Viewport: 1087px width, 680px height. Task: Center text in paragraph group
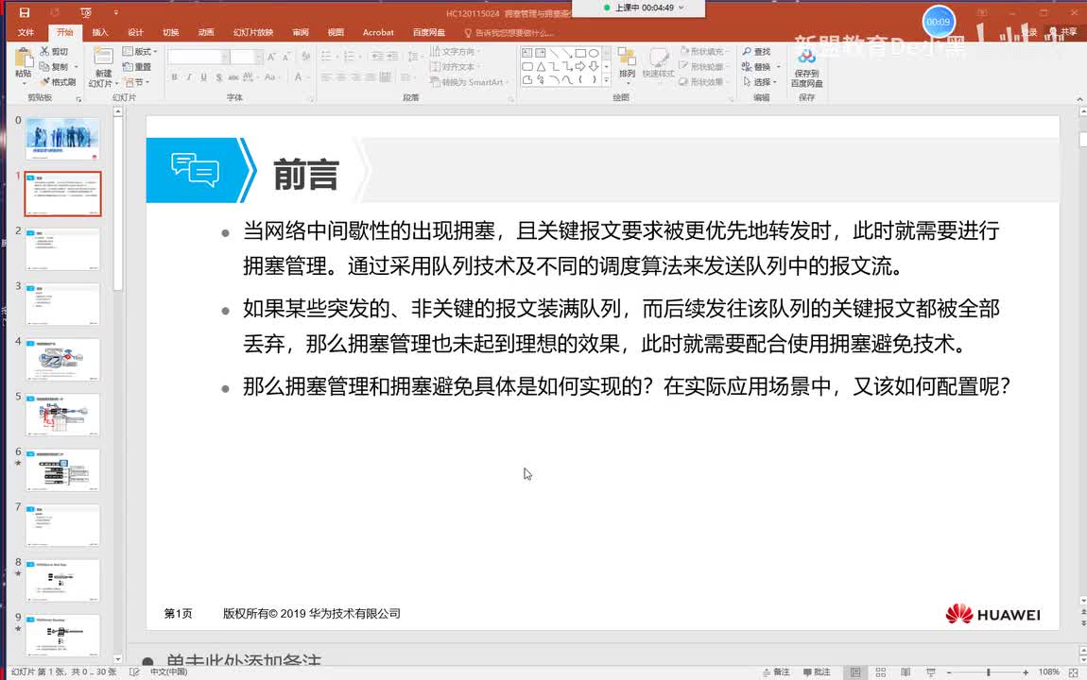(x=341, y=77)
